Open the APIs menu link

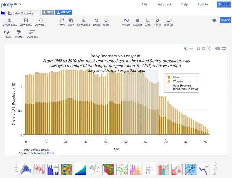(144, 4)
